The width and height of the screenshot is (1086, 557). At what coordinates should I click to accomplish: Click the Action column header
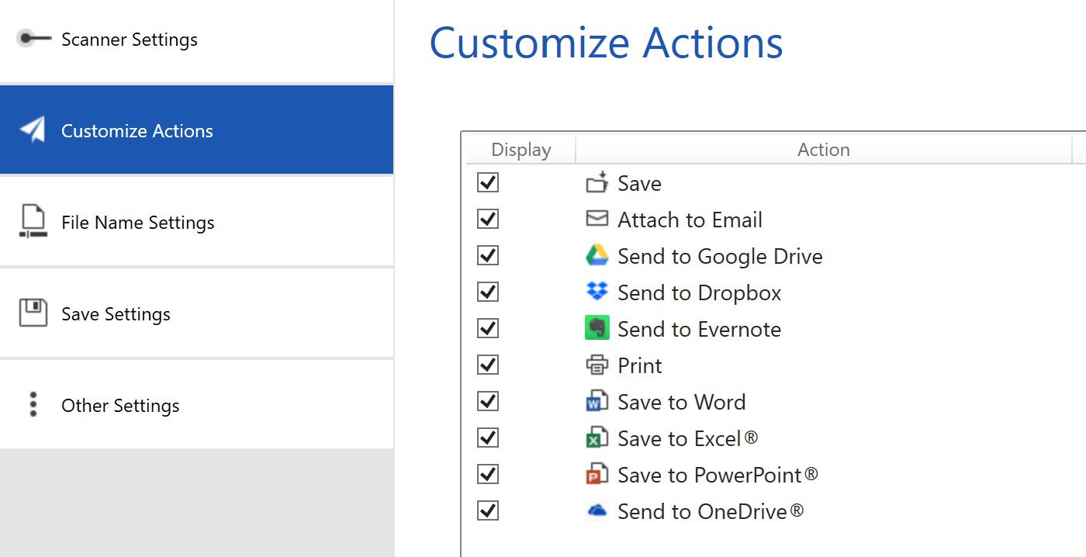click(x=823, y=150)
